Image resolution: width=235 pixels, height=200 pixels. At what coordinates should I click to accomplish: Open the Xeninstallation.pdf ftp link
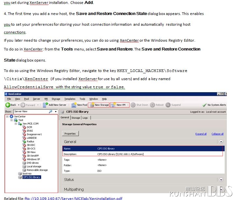[73, 198]
